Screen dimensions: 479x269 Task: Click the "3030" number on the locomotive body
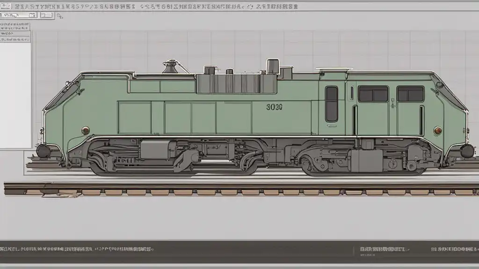[x=274, y=106]
